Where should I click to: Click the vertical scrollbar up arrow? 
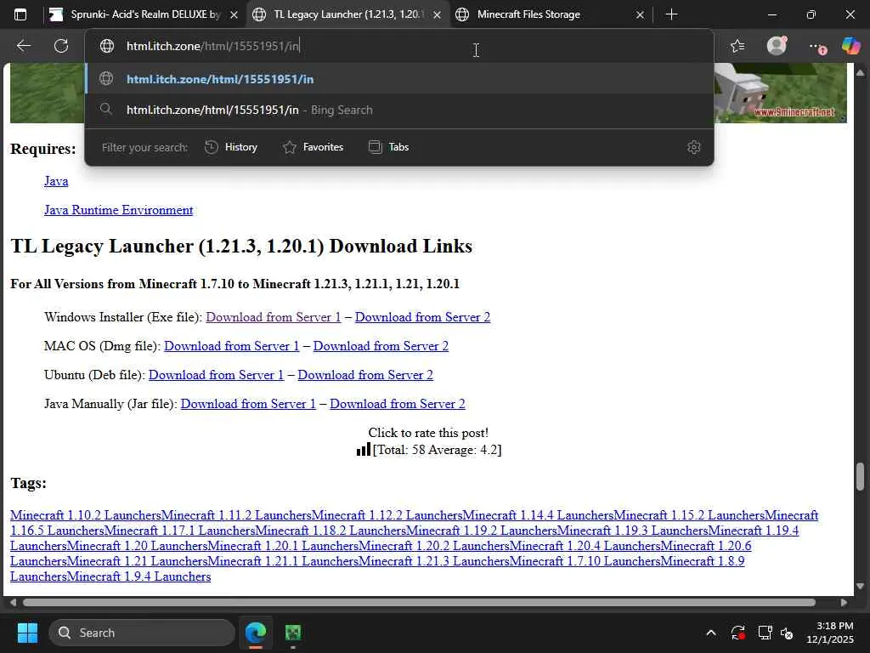pyautogui.click(x=860, y=71)
